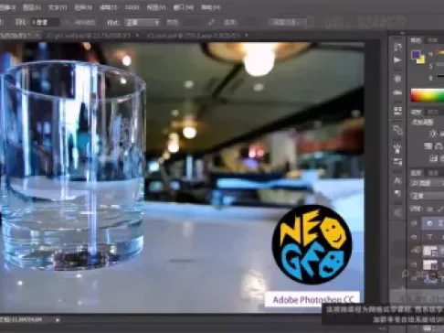The width and height of the screenshot is (444, 333).
Task: Click the purple foreground color swatch
Action: click(x=416, y=55)
